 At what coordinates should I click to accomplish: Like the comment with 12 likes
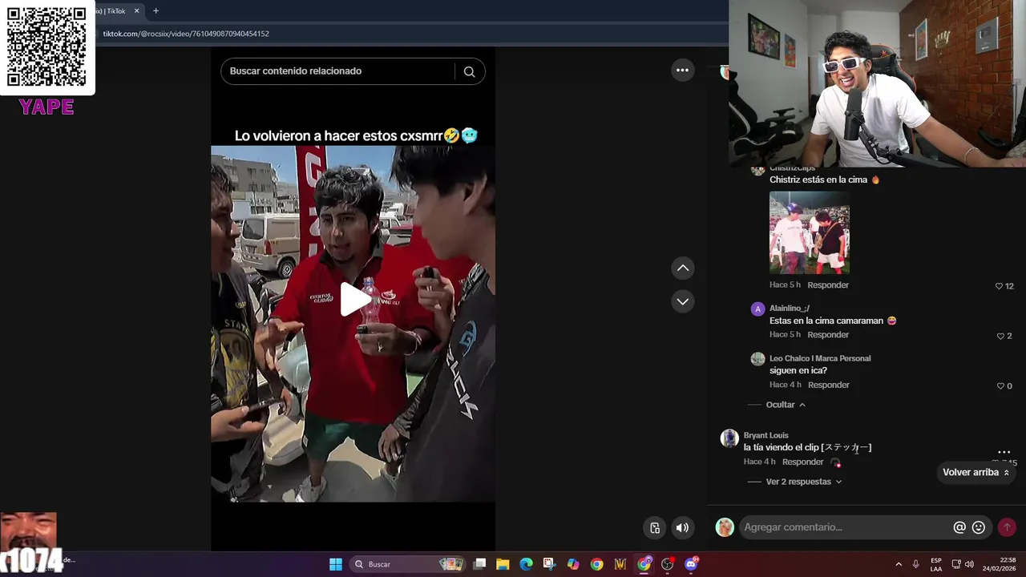tap(999, 286)
